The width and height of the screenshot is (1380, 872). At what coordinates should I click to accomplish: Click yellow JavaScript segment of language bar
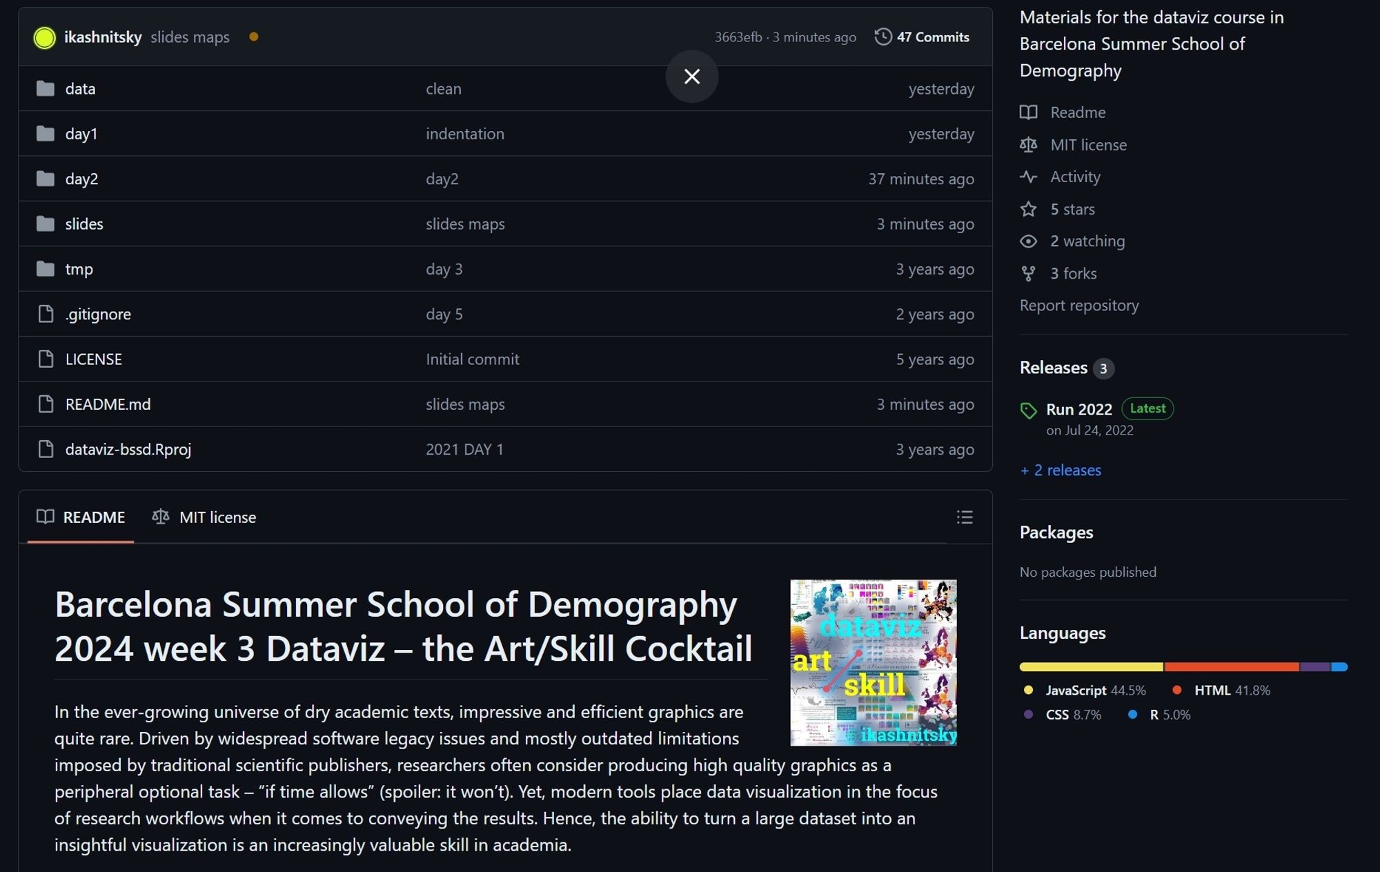click(1090, 667)
